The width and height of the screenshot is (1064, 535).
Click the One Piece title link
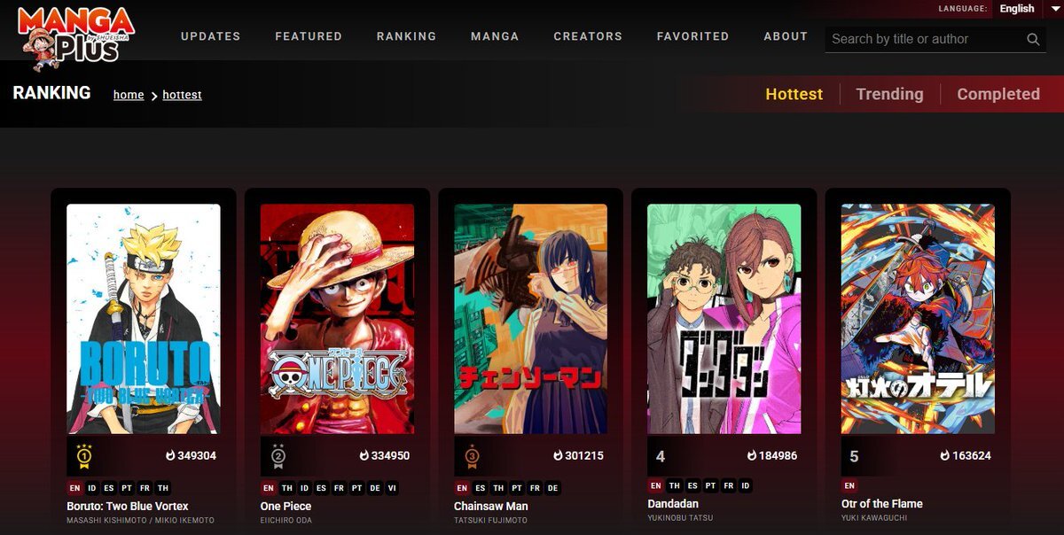(x=286, y=506)
